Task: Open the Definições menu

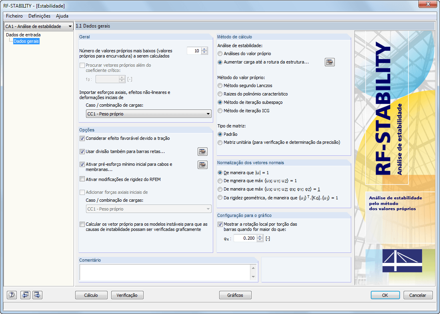Action: click(39, 16)
